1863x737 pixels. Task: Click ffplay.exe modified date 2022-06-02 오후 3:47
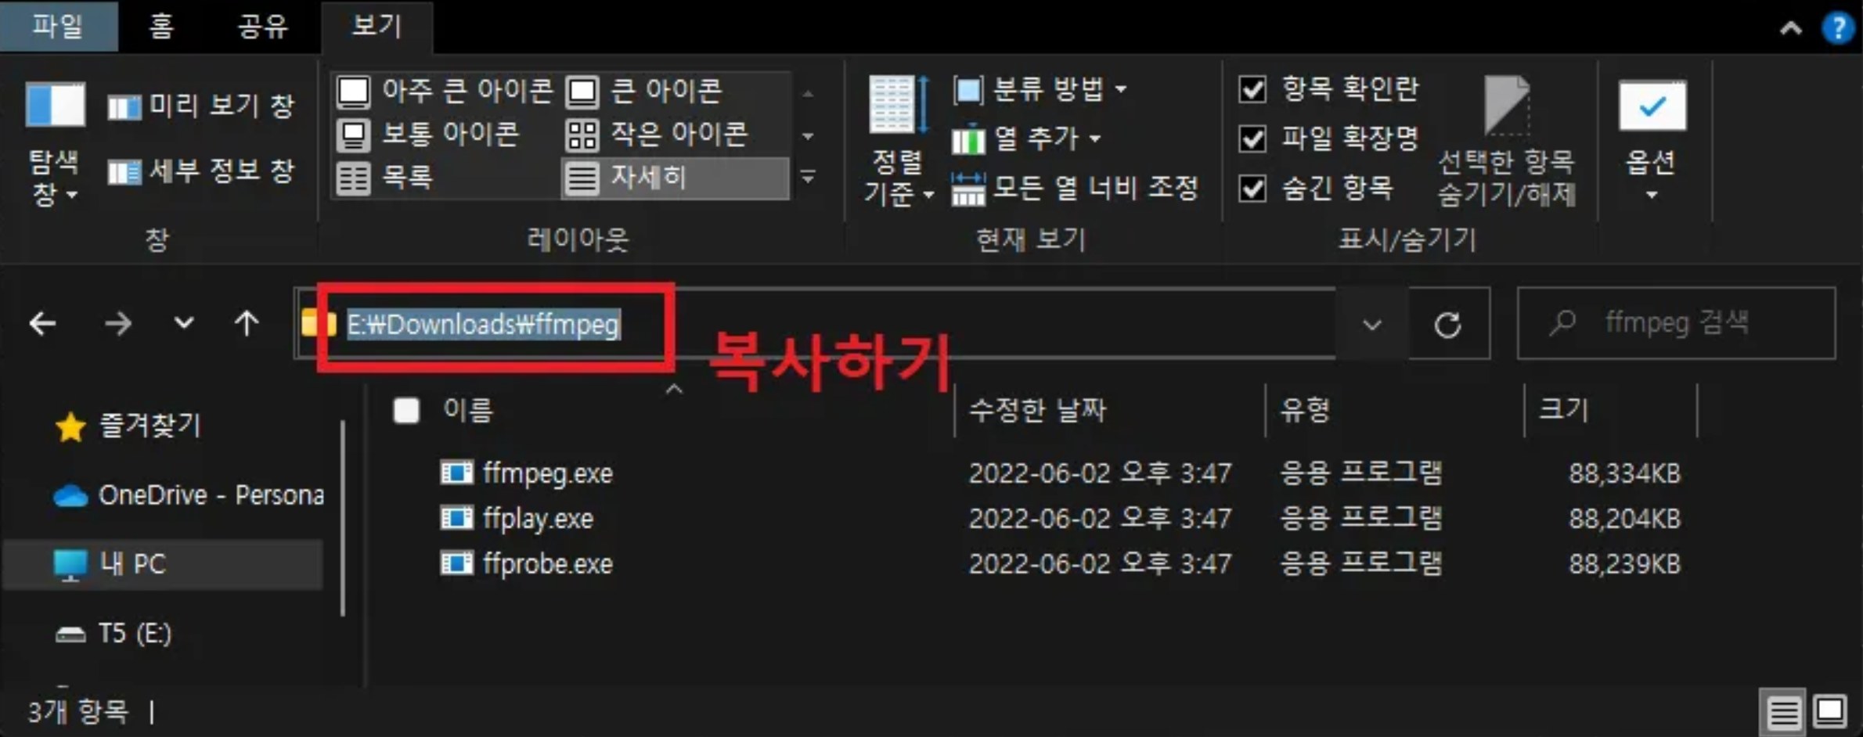(1100, 519)
